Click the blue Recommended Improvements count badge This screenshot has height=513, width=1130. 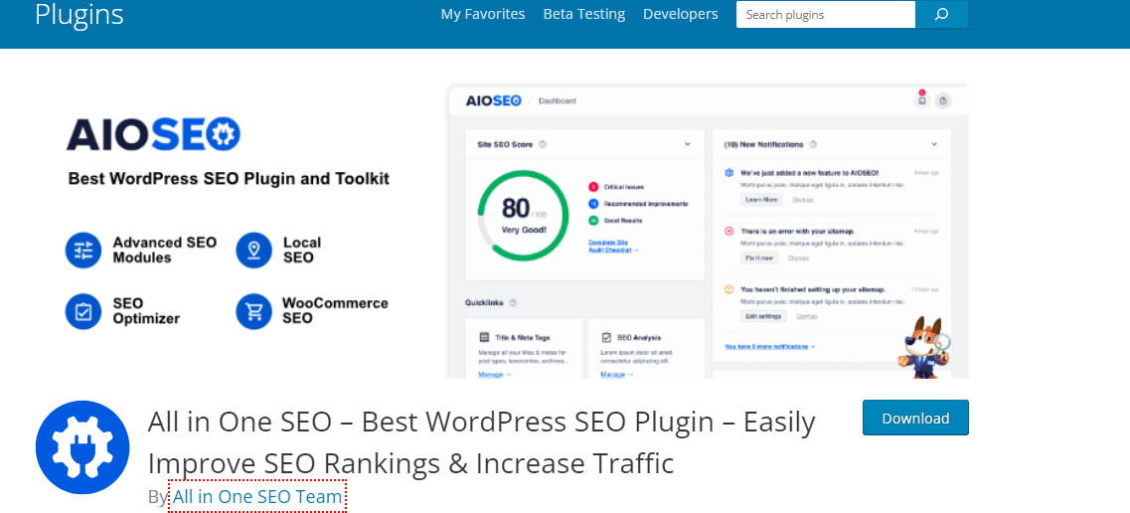pyautogui.click(x=593, y=204)
